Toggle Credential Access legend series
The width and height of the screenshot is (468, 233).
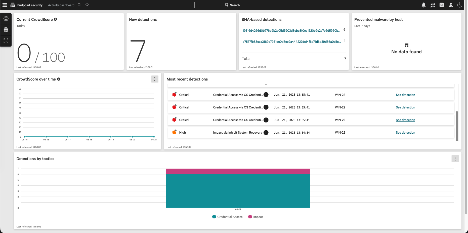point(227,217)
